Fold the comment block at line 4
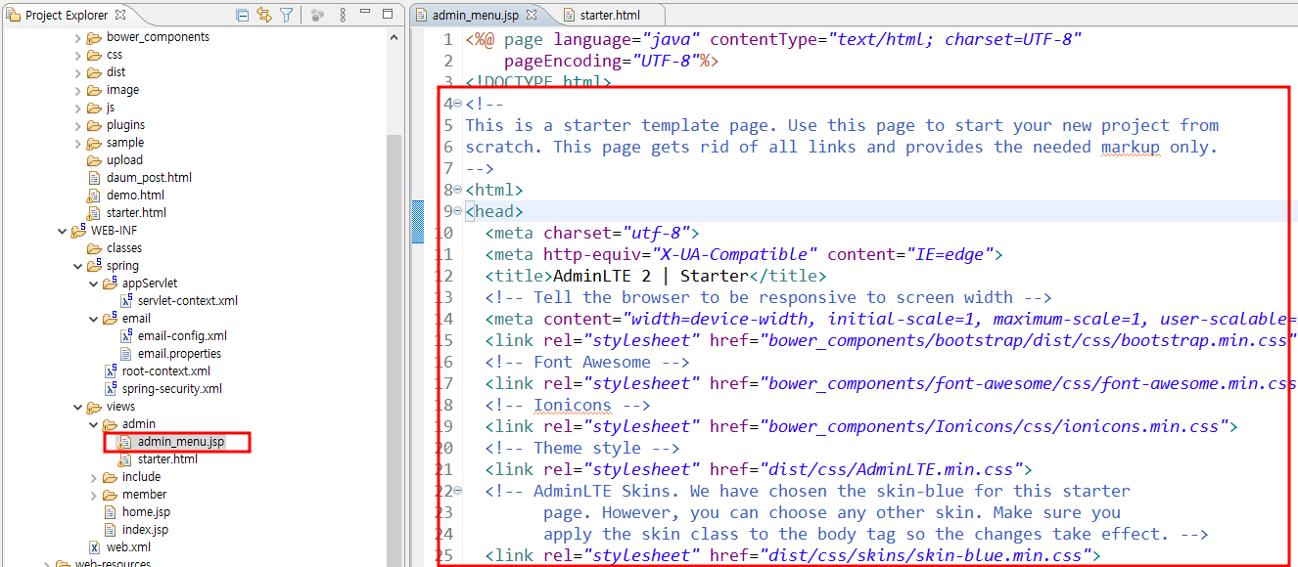This screenshot has width=1298, height=567. pyautogui.click(x=458, y=104)
